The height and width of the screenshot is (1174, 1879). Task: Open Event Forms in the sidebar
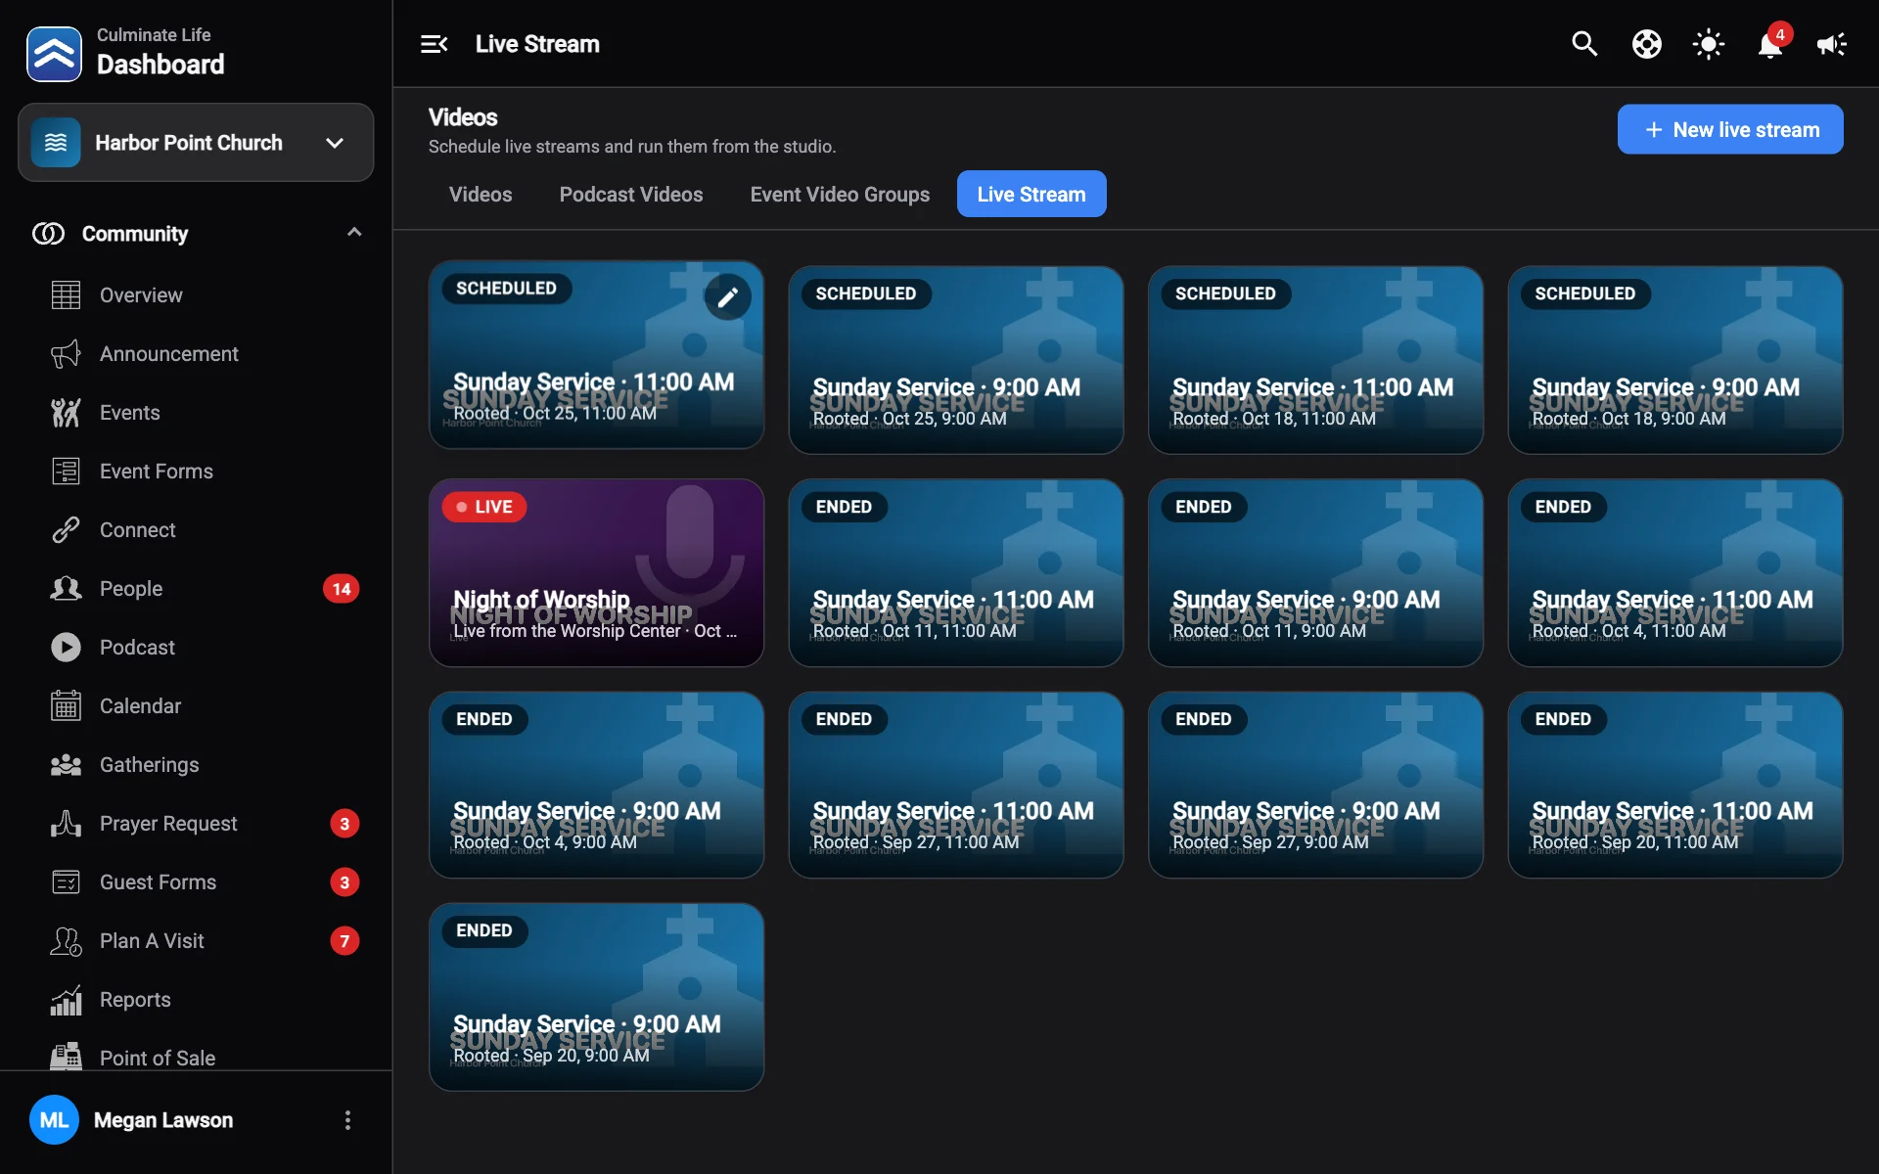(196, 472)
